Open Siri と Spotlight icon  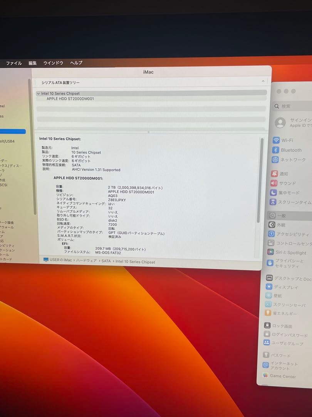click(270, 252)
